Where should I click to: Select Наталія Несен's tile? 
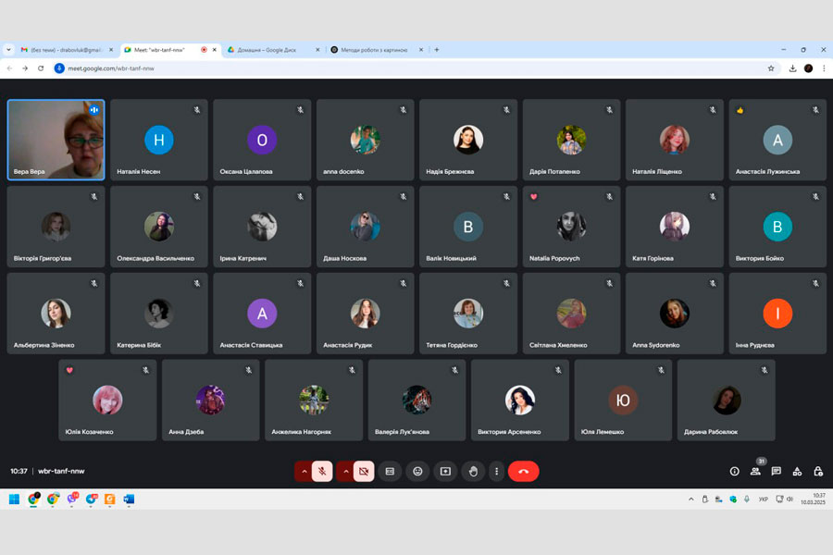click(x=159, y=140)
